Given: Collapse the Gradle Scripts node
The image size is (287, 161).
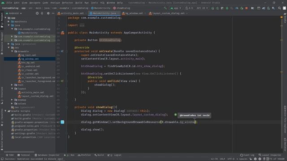Looking at the screenshot, I should click(5, 111).
